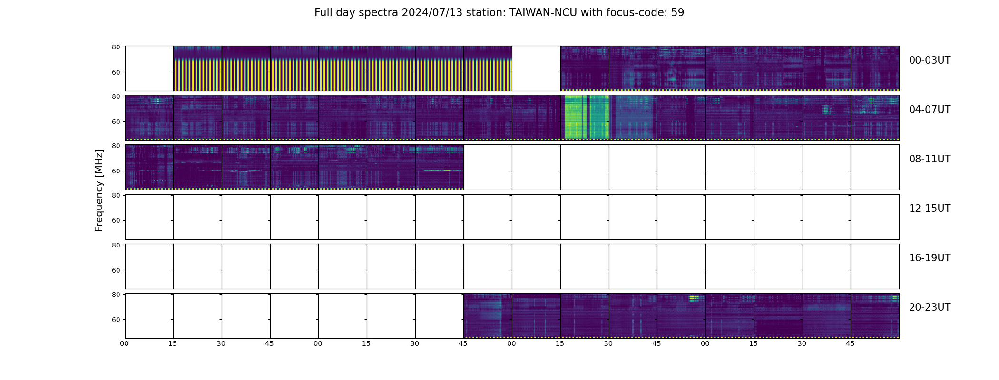Click the last spectrum panel of the 00-03UT row
Viewport: 999px width, 380px height.
coord(875,68)
